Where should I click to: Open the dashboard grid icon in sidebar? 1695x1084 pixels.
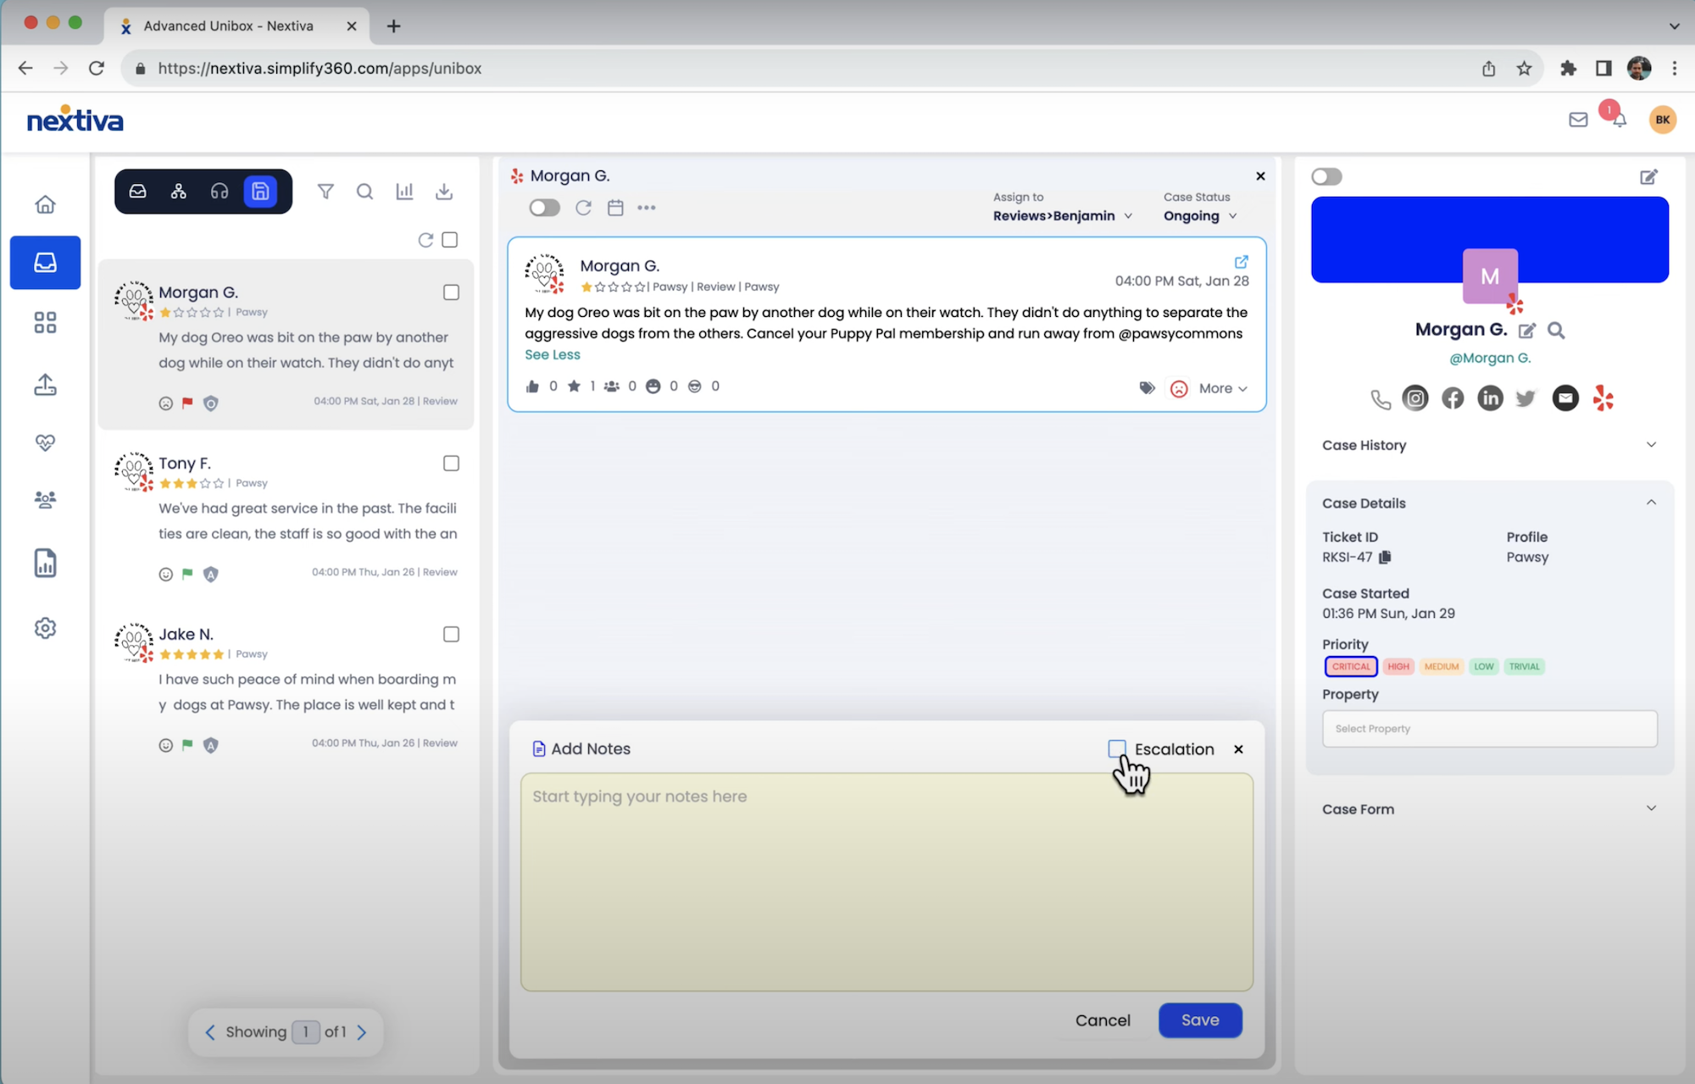click(x=45, y=323)
